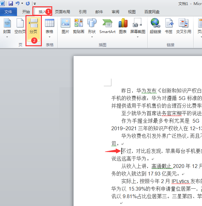Click the 表格 table grid icon
The image size is (202, 206).
(49, 23)
